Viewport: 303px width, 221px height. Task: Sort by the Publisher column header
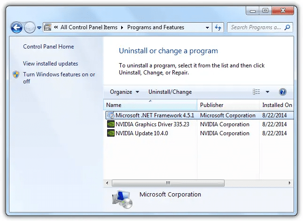pyautogui.click(x=228, y=105)
